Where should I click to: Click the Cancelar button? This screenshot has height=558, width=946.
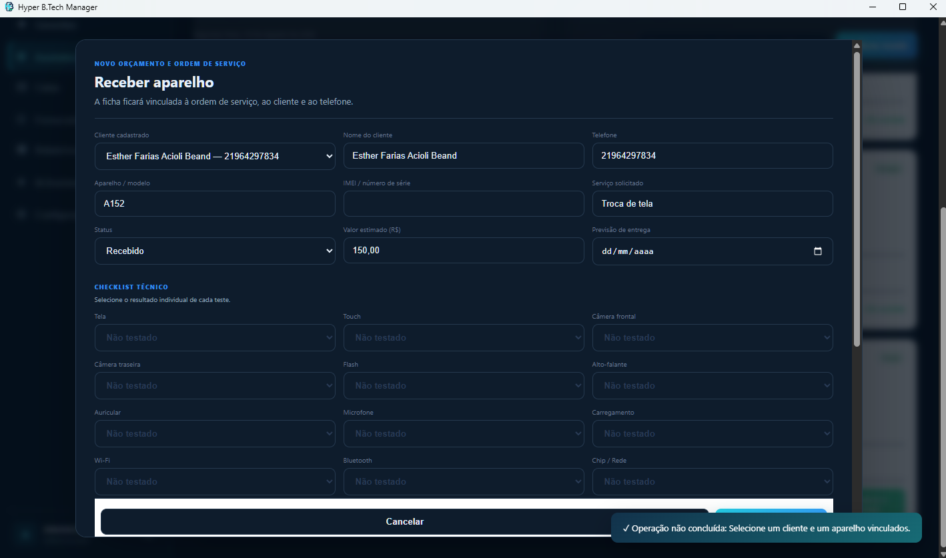coord(404,521)
